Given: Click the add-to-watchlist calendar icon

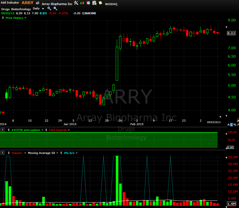Looking at the screenshot, I should tap(94, 3).
